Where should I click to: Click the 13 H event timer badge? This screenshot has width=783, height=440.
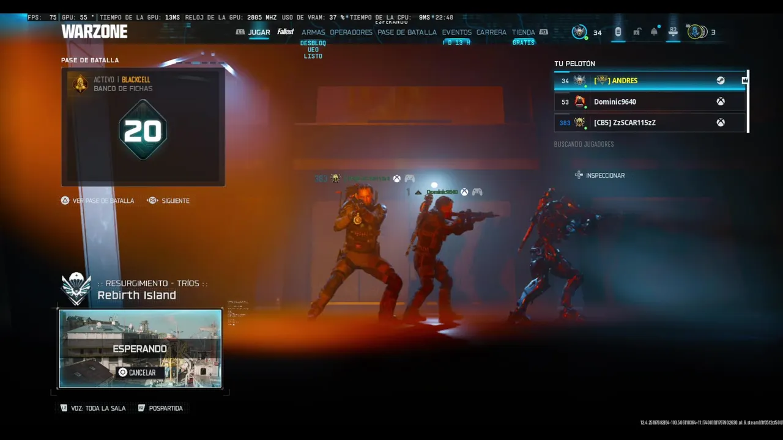click(x=457, y=43)
